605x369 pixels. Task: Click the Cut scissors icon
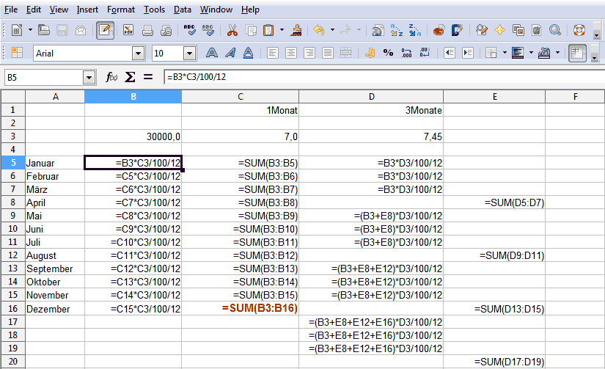tap(232, 30)
